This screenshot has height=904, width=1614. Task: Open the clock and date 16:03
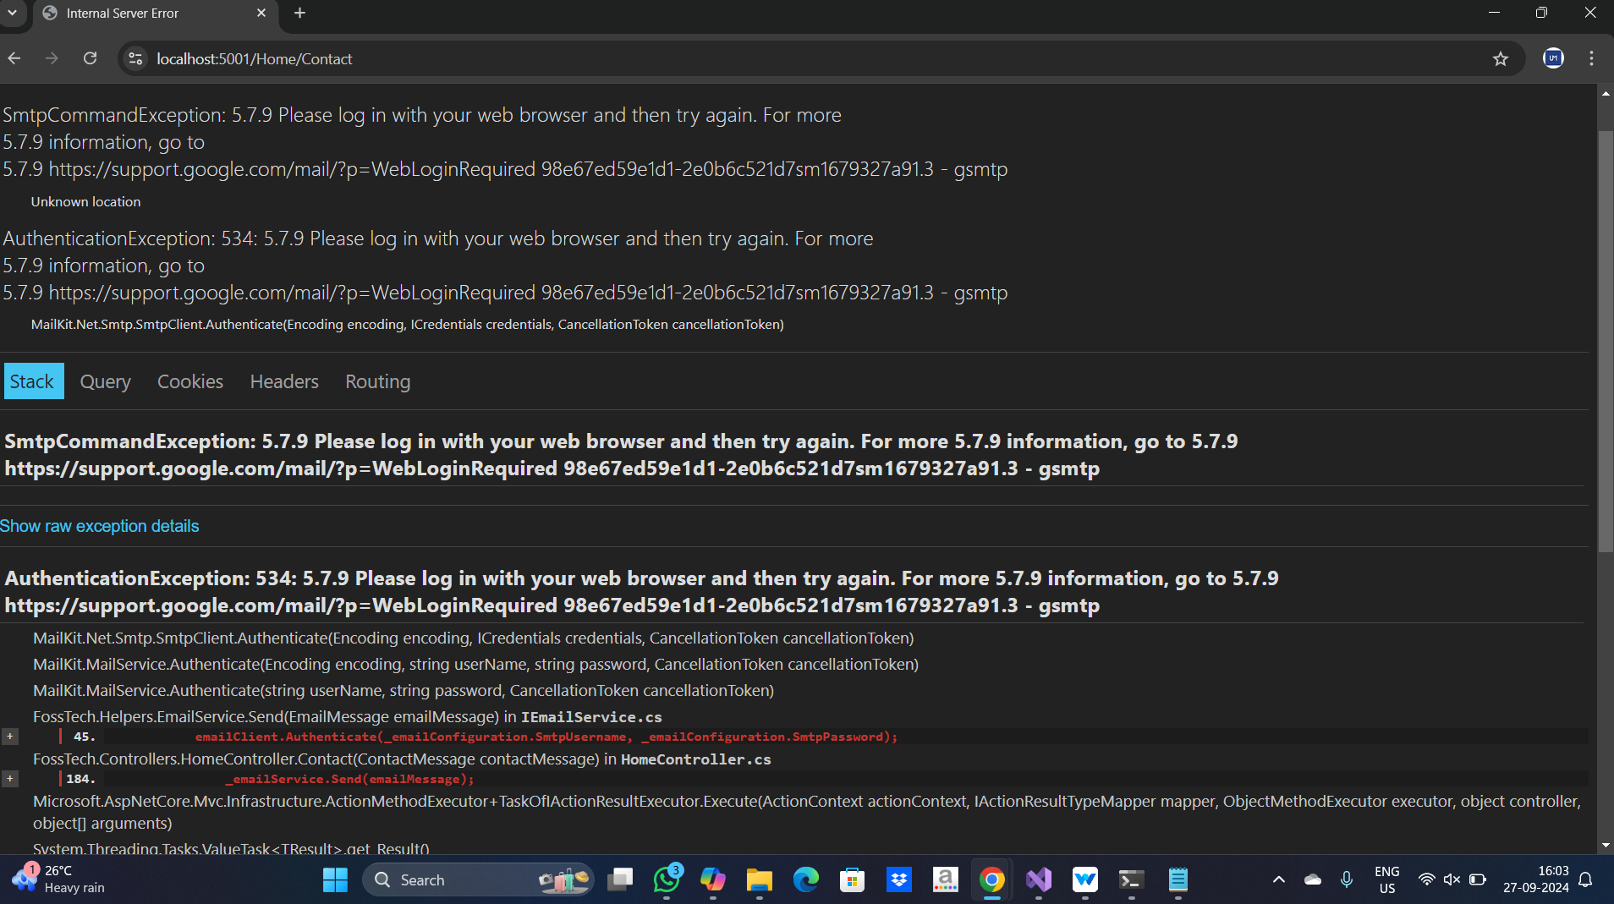click(x=1535, y=880)
